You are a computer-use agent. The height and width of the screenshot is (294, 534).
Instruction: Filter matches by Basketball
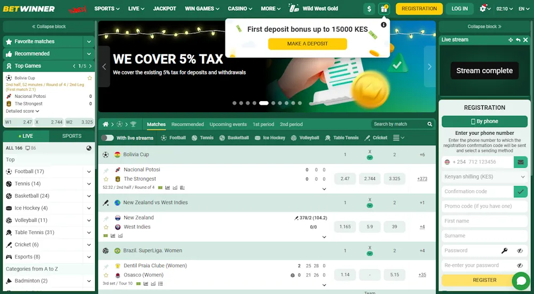point(234,138)
